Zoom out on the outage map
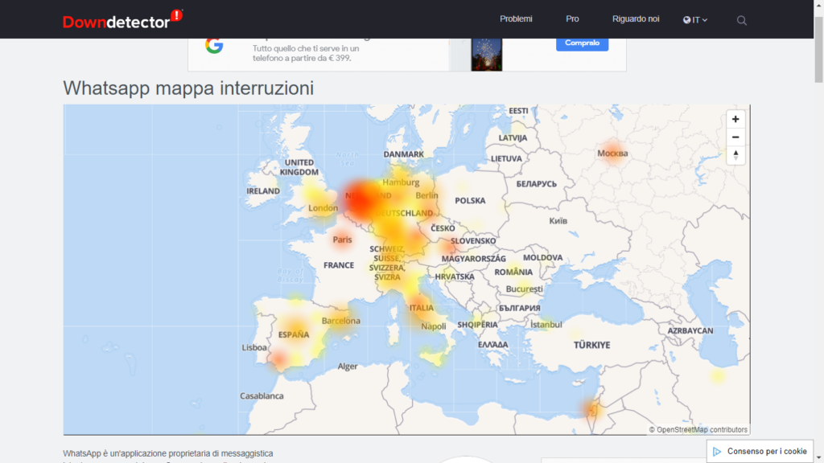Viewport: 824px width, 463px height. [x=735, y=137]
